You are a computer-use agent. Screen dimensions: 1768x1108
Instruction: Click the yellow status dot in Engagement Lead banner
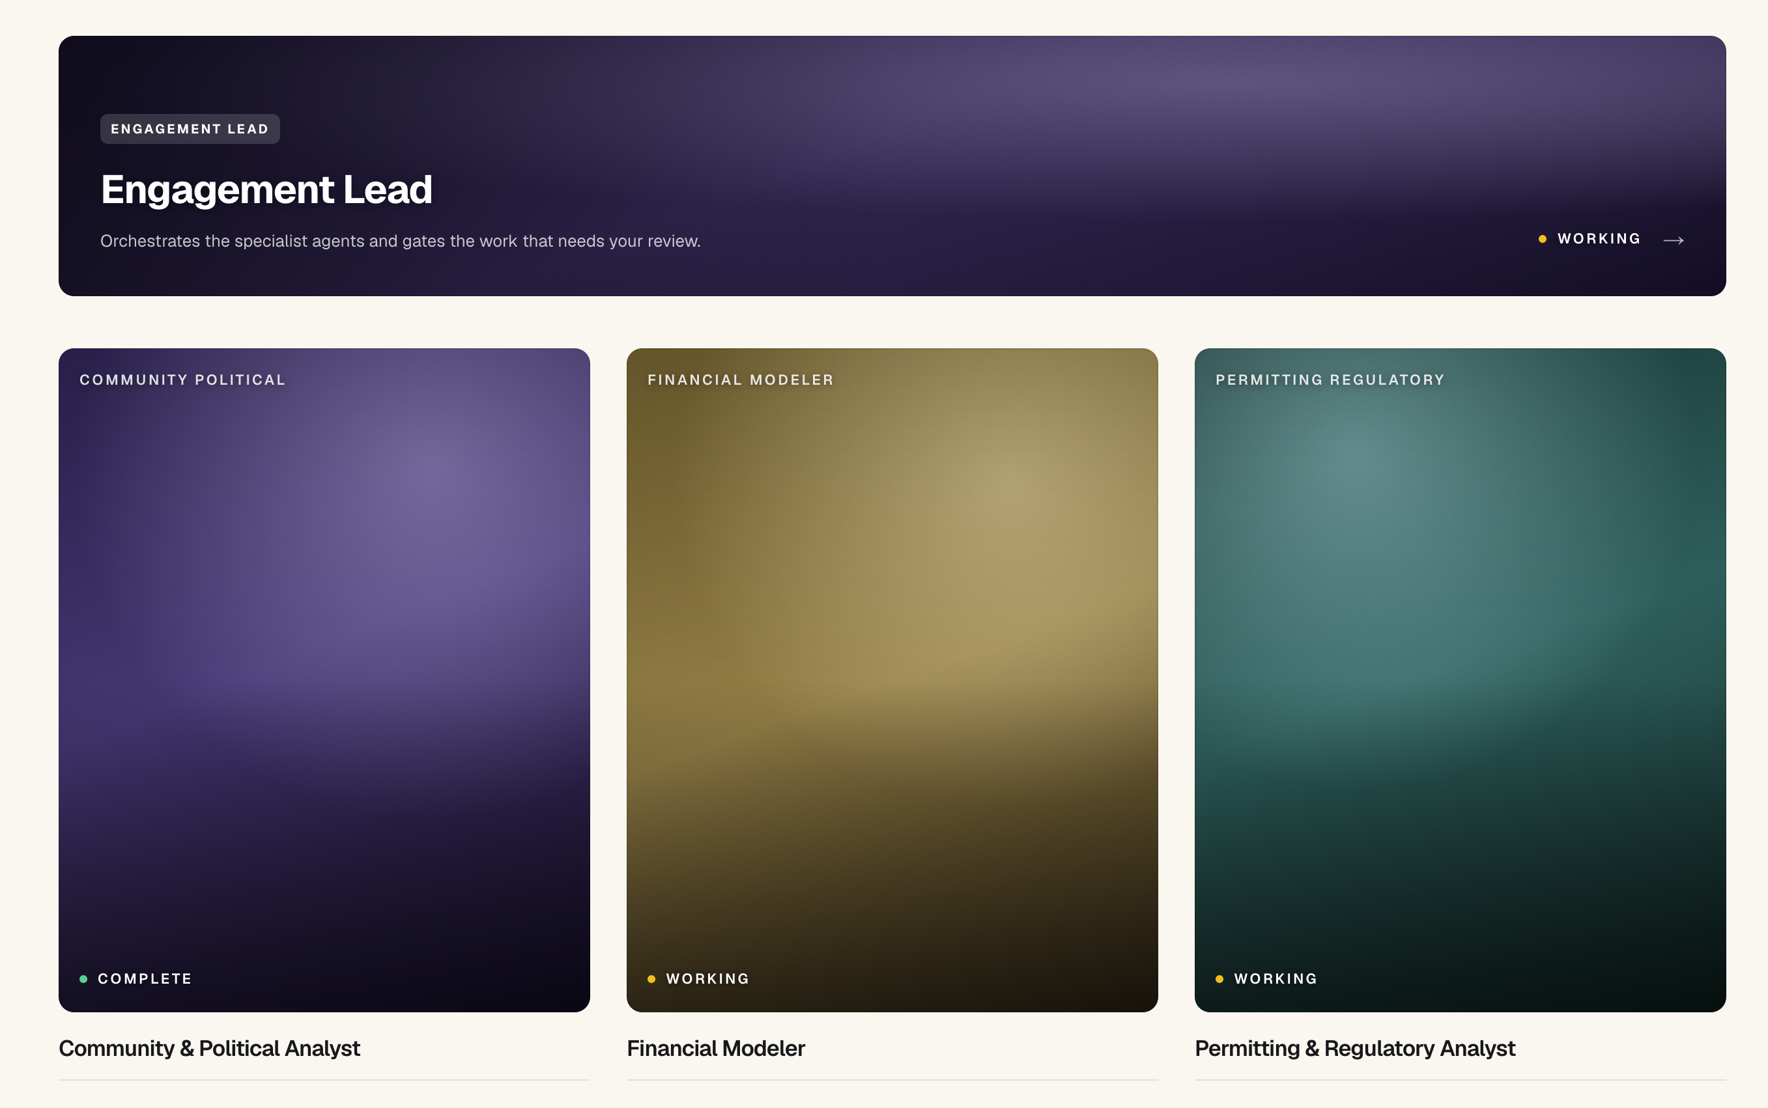1542,239
